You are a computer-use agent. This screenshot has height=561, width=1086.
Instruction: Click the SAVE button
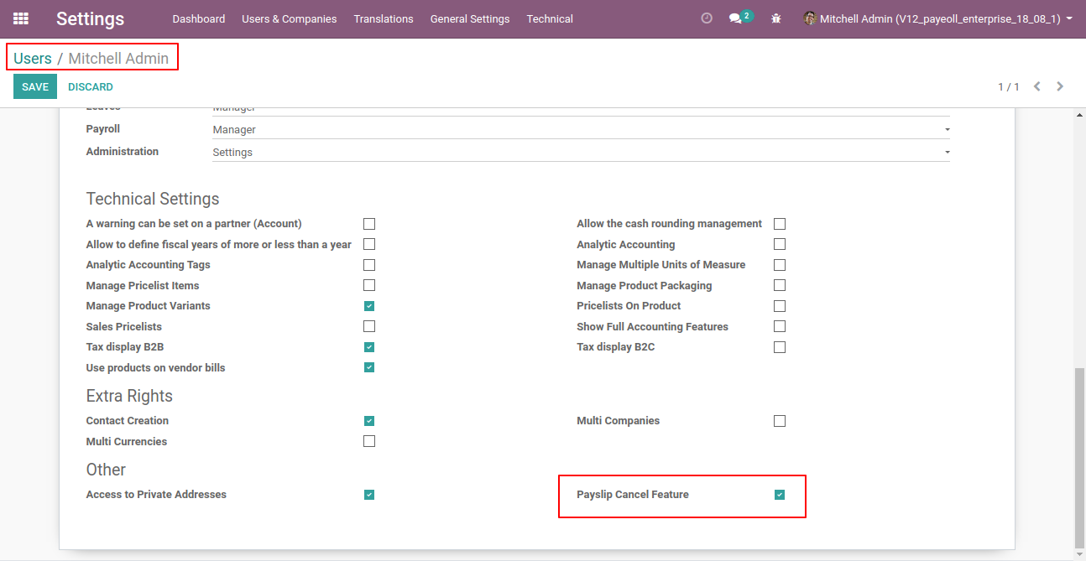[x=35, y=86]
